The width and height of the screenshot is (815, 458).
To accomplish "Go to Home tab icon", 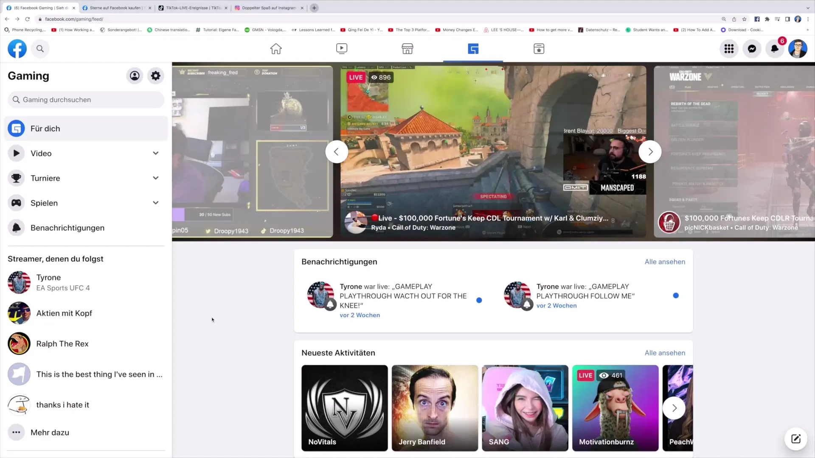I will (276, 49).
